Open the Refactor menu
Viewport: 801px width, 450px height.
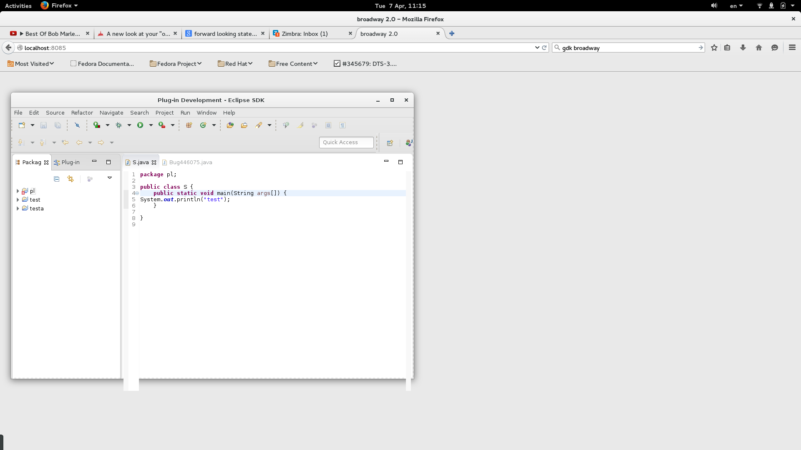82,112
